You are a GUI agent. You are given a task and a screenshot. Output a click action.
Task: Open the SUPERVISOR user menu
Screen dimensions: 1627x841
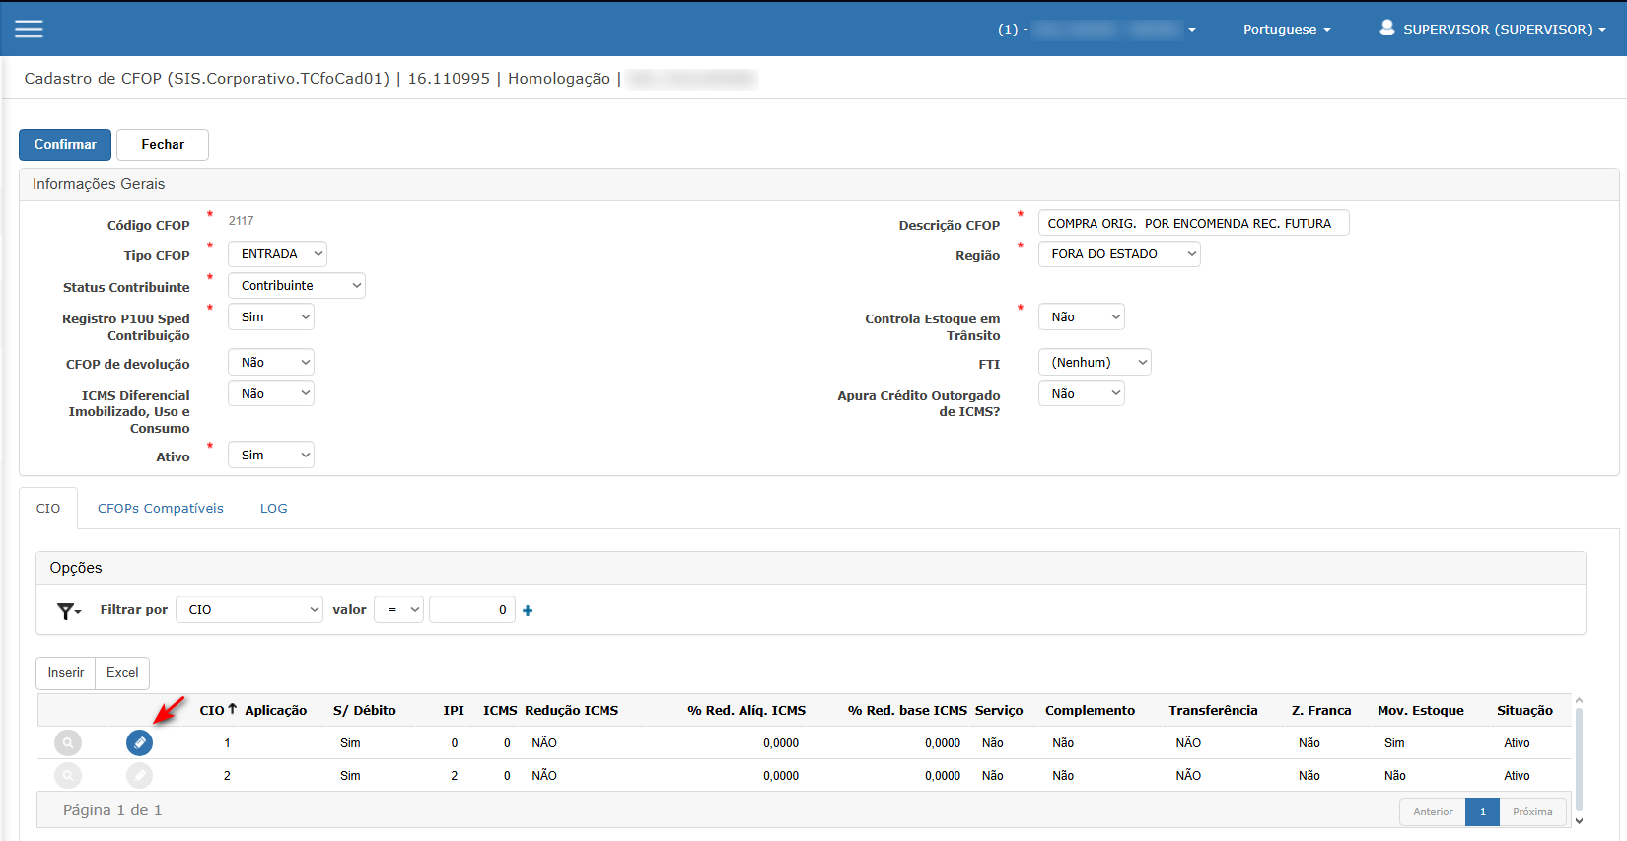coord(1493,29)
